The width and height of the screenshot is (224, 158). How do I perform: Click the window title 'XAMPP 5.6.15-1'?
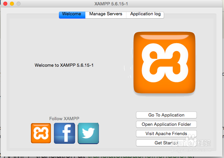pyautogui.click(x=111, y=4)
